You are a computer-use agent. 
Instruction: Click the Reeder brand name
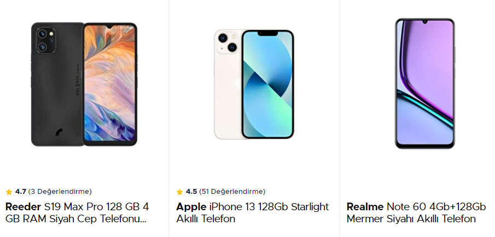point(24,207)
